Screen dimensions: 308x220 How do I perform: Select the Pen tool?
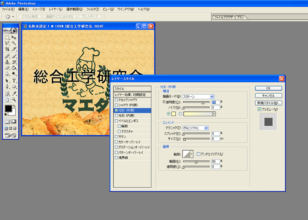[x=7, y=87]
